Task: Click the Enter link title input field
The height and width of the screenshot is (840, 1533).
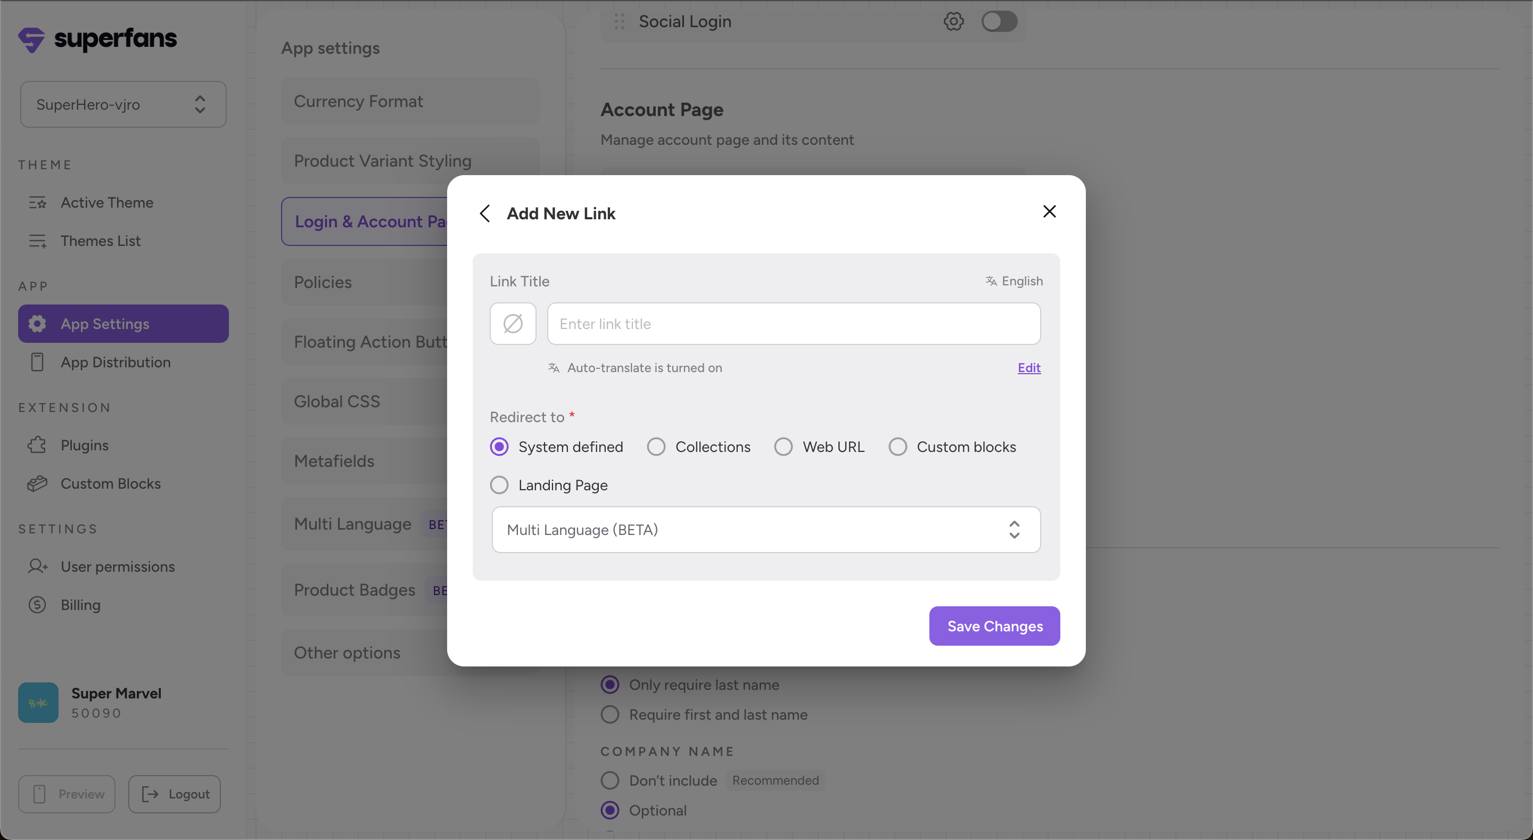Action: pos(793,323)
